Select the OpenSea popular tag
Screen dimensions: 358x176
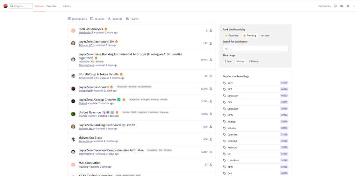coord(232,134)
